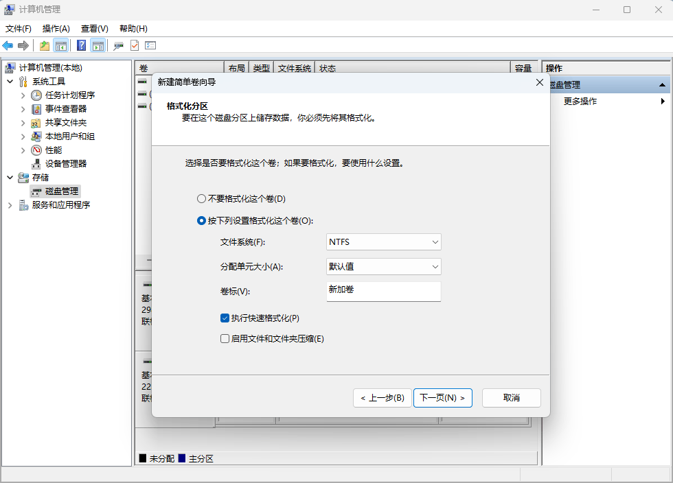
Task: Click the blue Back arrow in toolbar
Action: (8, 45)
